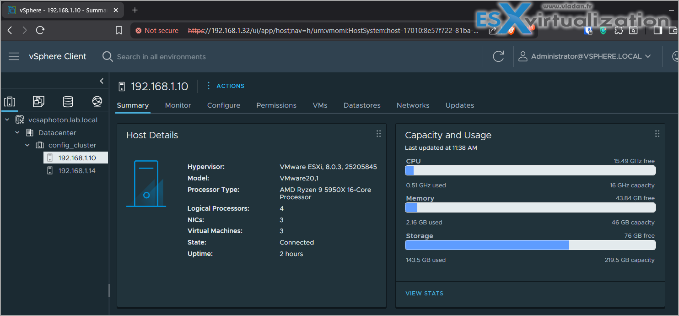The width and height of the screenshot is (679, 316).
Task: Collapse the config_cluster tree node
Action: point(27,145)
